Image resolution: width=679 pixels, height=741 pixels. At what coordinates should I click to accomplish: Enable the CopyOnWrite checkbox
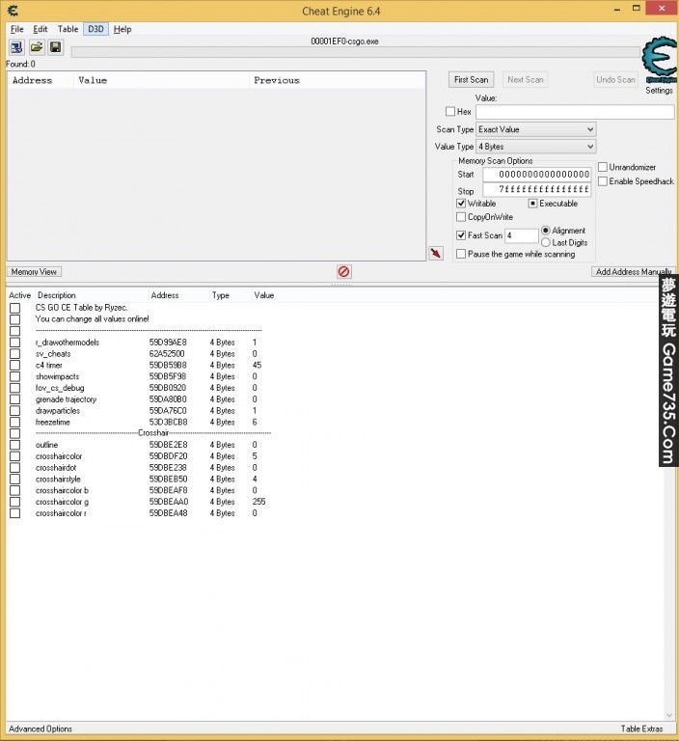(x=461, y=217)
